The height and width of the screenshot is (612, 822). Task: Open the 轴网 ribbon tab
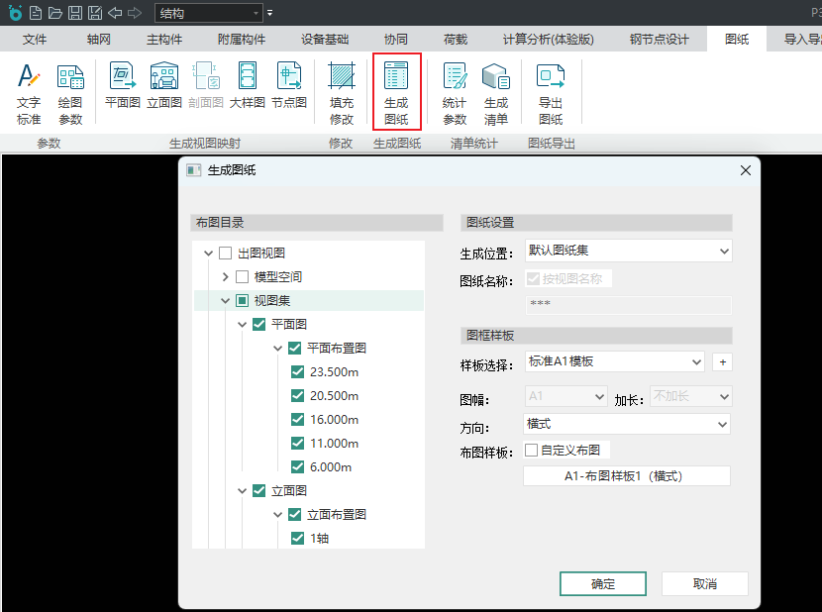click(x=99, y=40)
